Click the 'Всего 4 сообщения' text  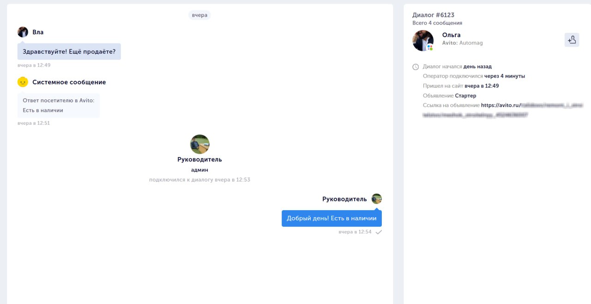437,23
